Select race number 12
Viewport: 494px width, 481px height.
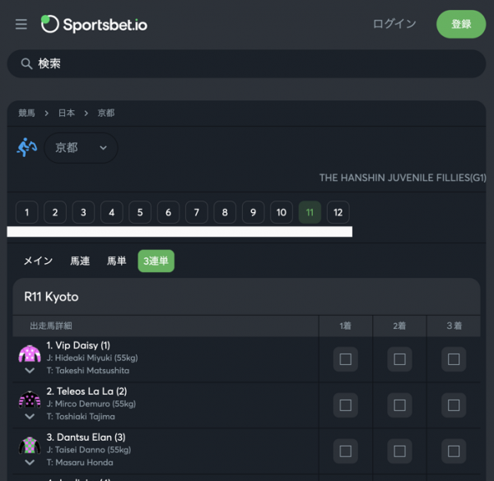point(338,212)
